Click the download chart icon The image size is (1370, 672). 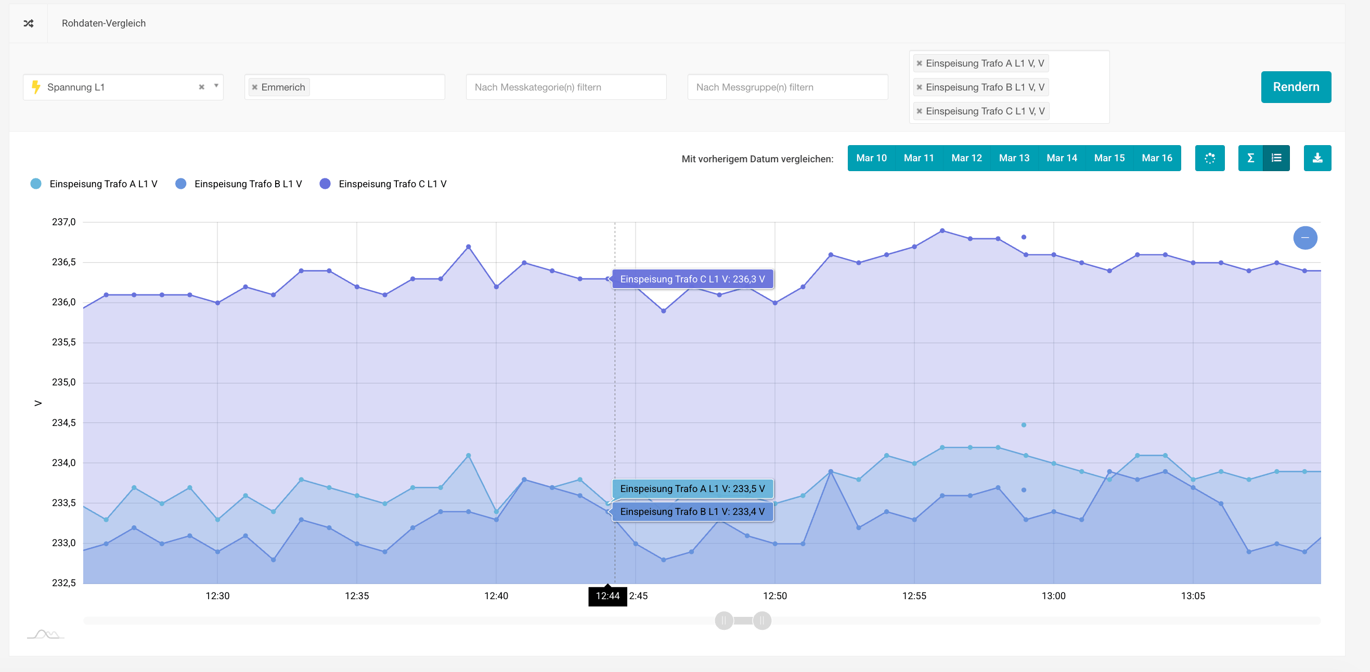click(x=1317, y=158)
